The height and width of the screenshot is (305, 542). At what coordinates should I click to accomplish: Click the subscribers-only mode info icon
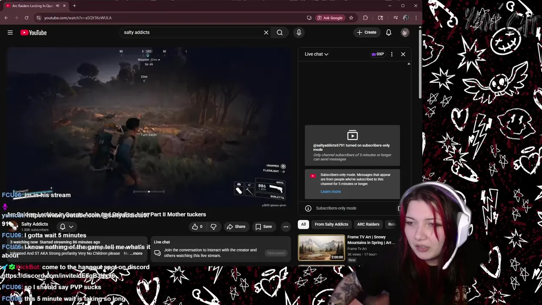pos(308,208)
